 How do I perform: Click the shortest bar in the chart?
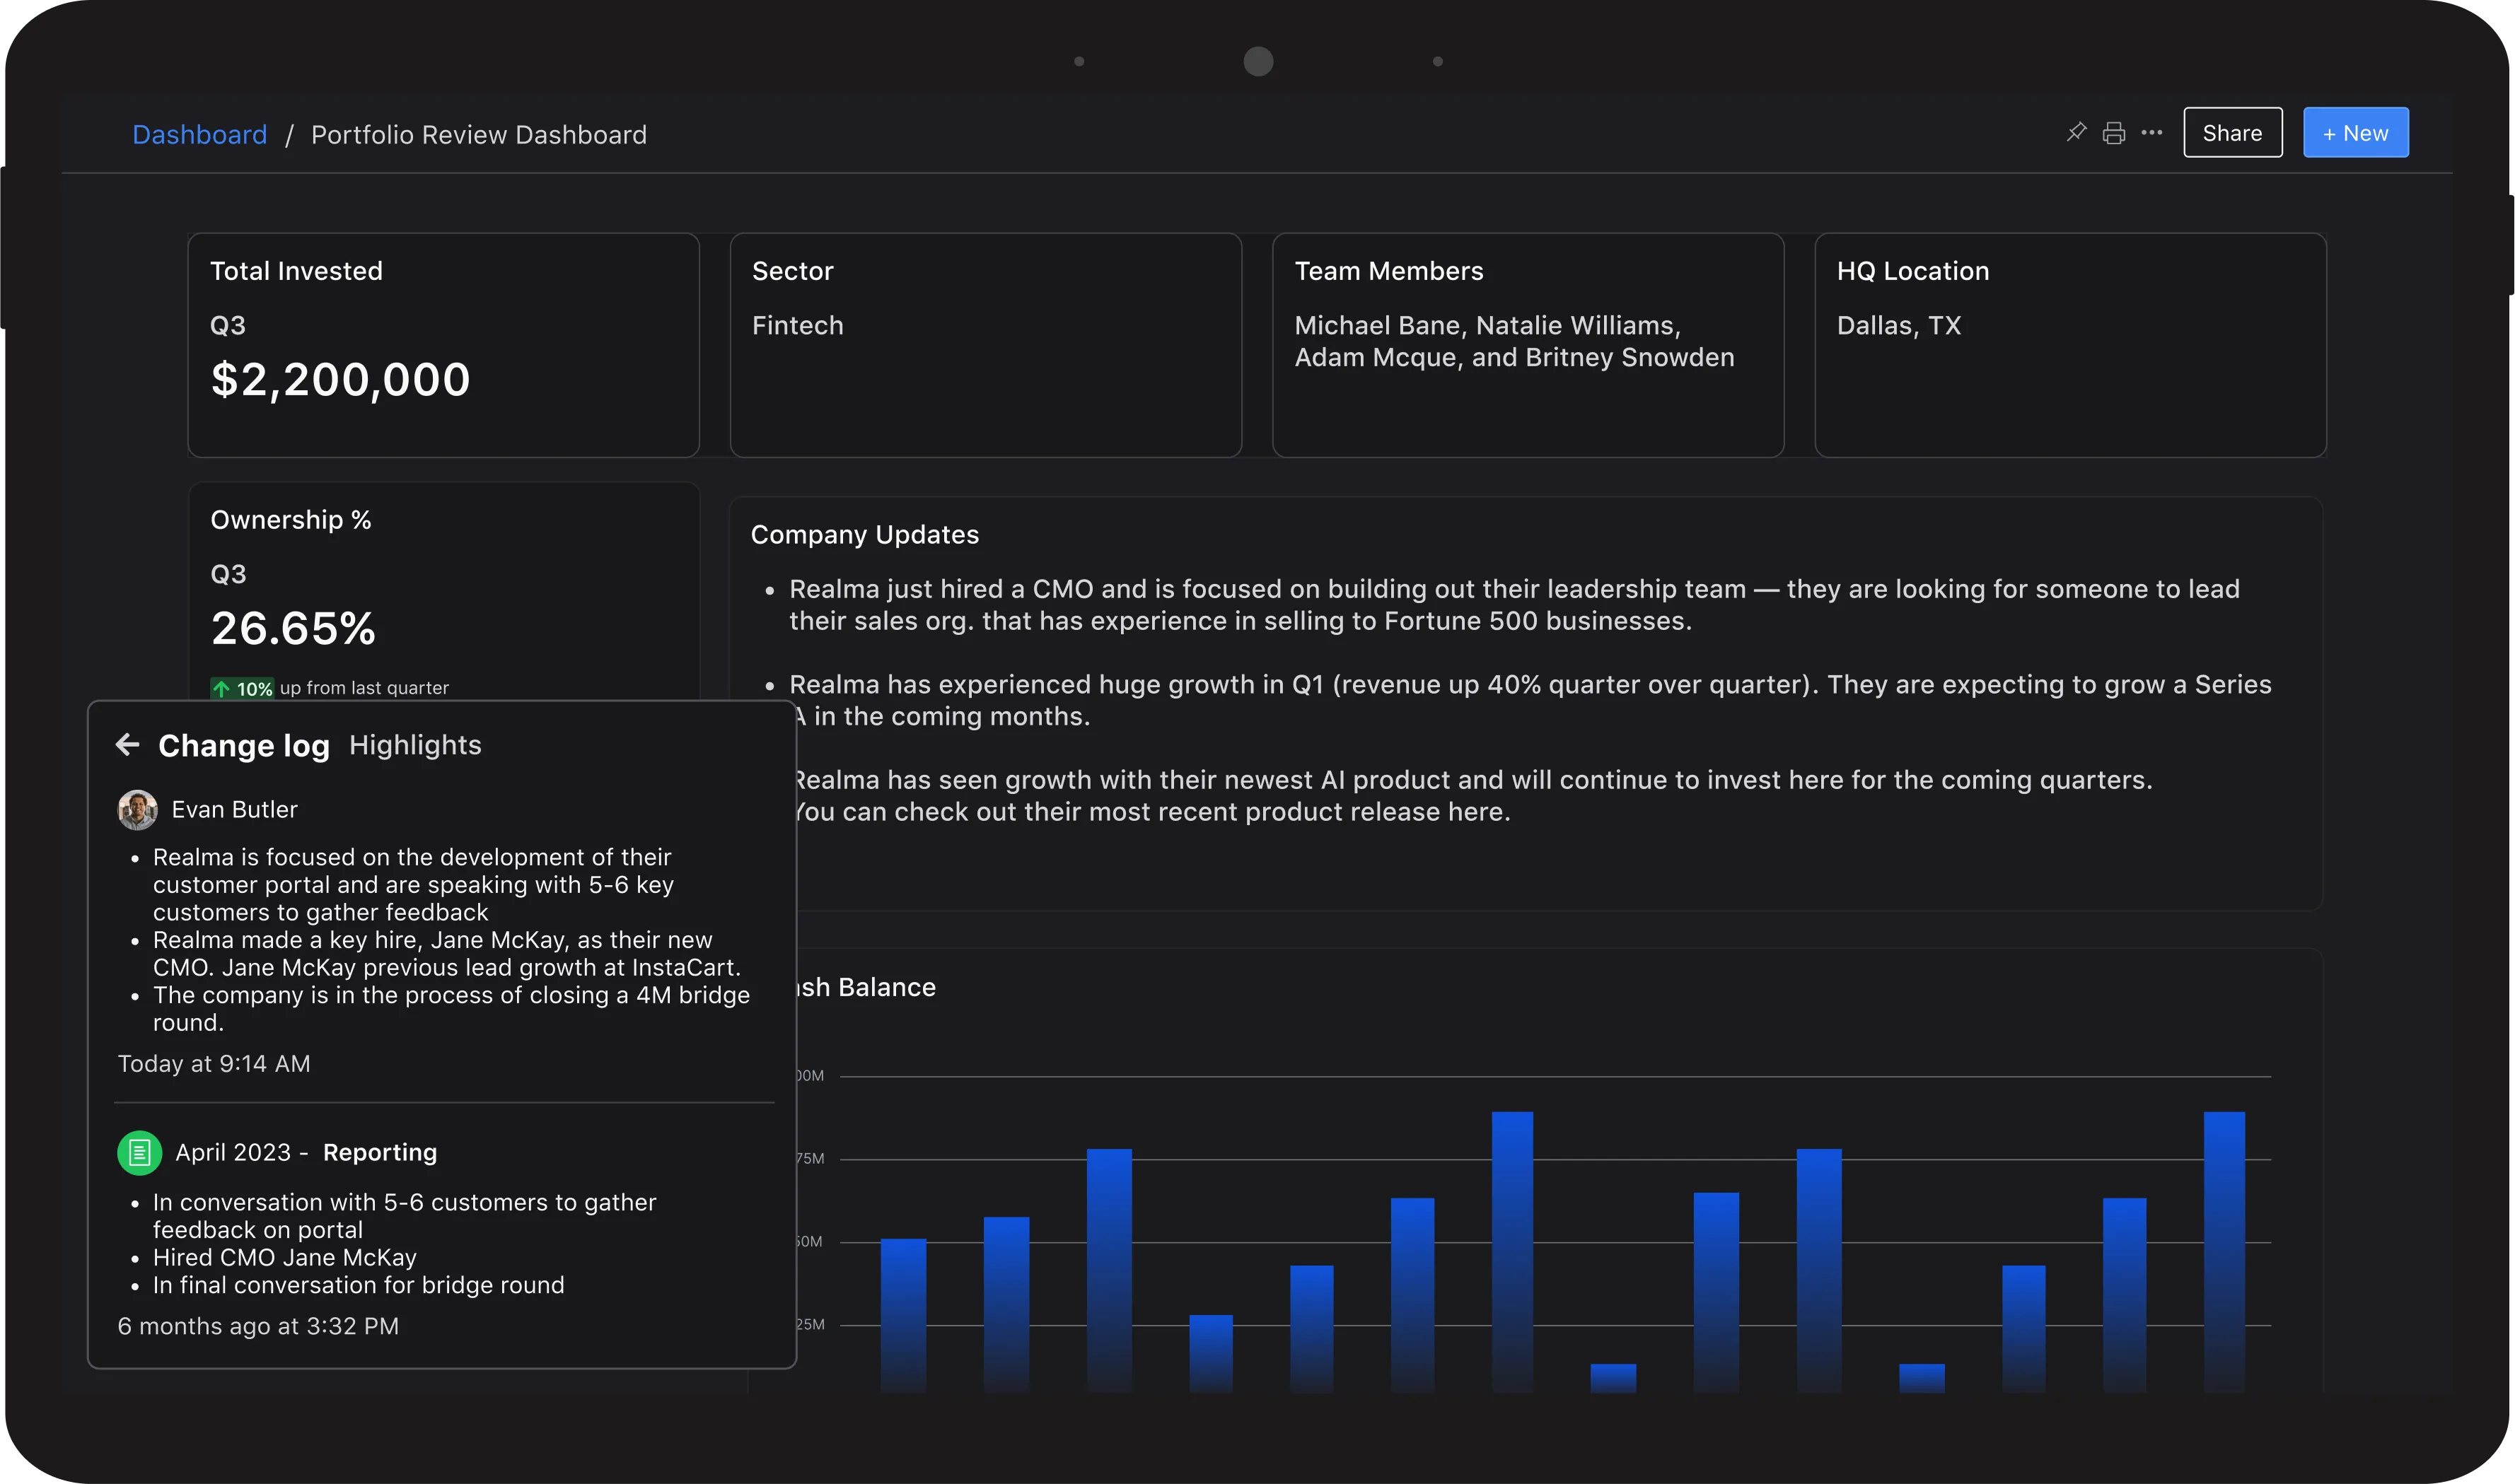[1613, 1377]
